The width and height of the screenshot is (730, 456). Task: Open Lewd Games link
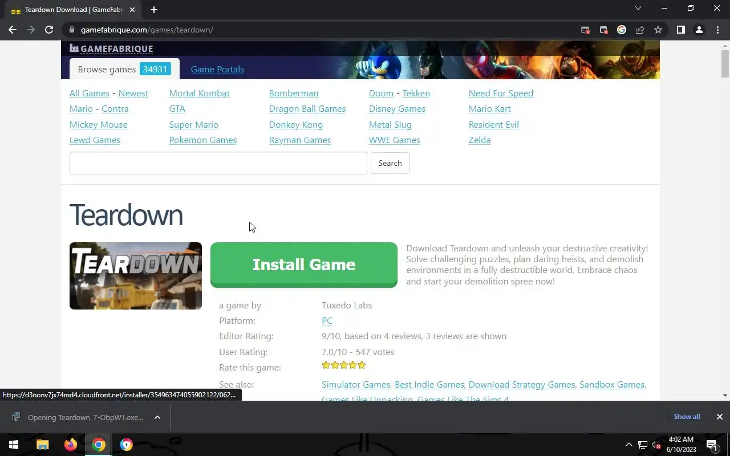pos(95,140)
